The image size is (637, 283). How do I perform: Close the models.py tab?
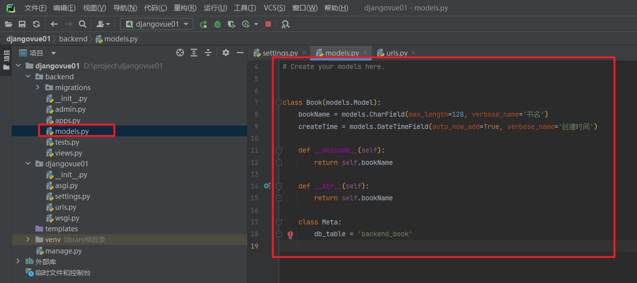[x=365, y=53]
